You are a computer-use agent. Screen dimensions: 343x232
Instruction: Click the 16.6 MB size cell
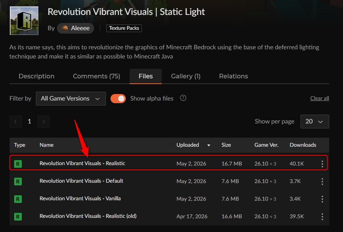[x=232, y=216]
